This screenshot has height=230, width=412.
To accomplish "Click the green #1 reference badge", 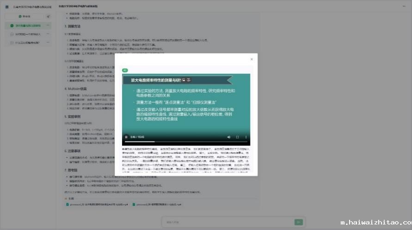I will click(x=124, y=71).
